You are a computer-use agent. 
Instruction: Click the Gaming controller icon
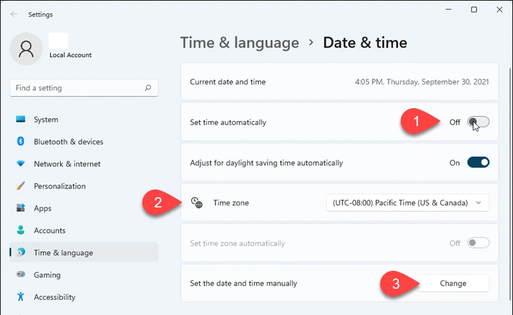pos(21,275)
